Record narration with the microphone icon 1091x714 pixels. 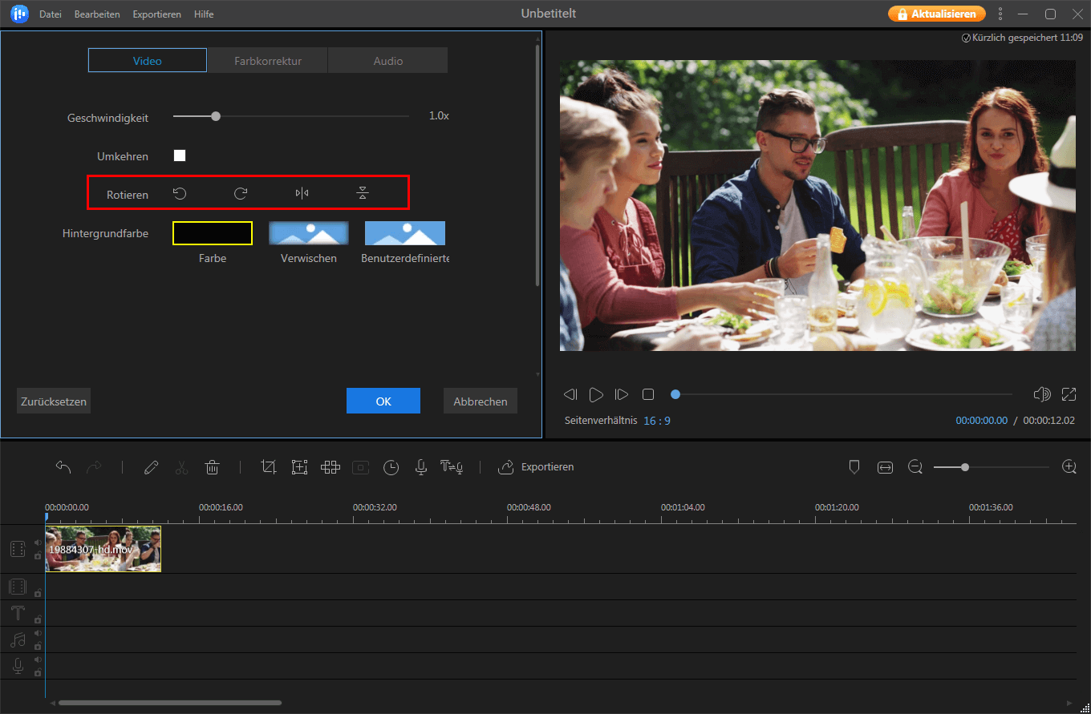click(x=421, y=466)
